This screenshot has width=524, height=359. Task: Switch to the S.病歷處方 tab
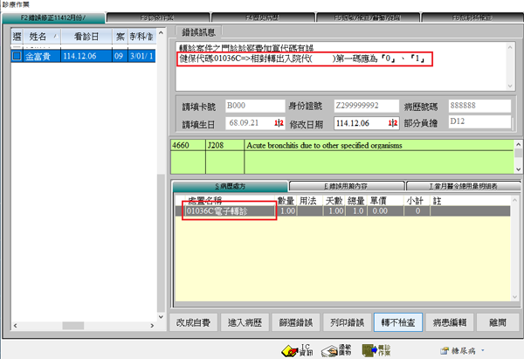(x=230, y=186)
